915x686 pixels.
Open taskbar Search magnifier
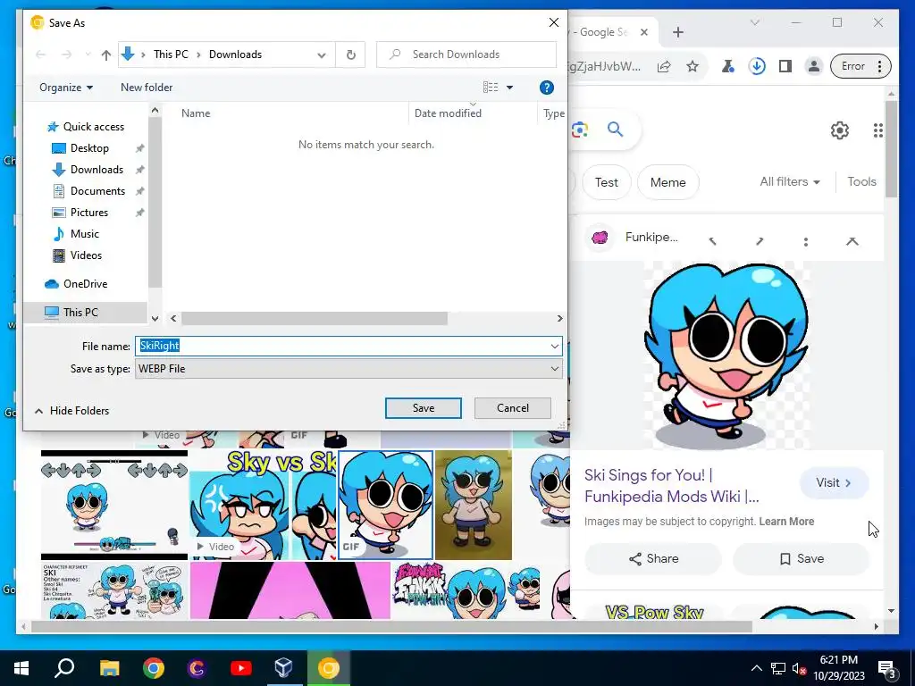(64, 668)
